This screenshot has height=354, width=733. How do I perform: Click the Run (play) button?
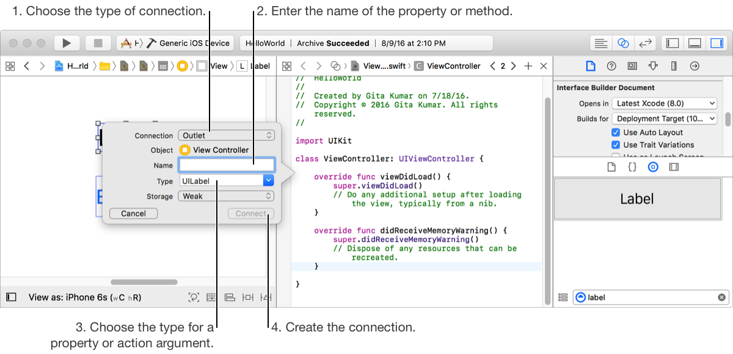(x=67, y=43)
